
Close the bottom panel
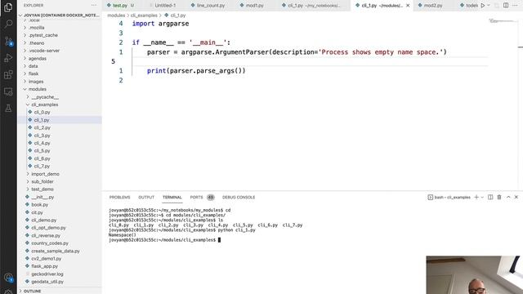coord(516,197)
